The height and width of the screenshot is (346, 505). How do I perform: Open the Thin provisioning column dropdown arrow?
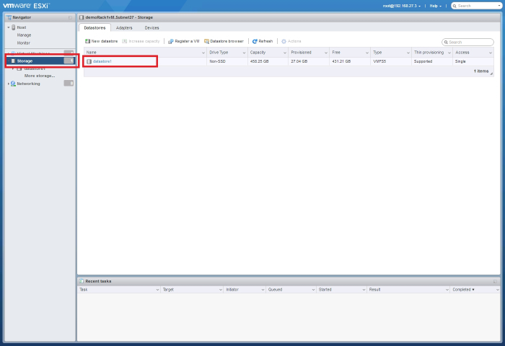(x=449, y=53)
